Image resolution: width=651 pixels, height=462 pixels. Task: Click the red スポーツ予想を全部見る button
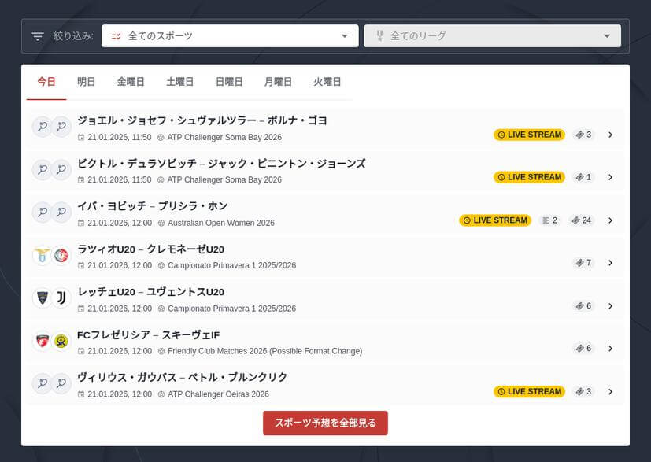(325, 423)
